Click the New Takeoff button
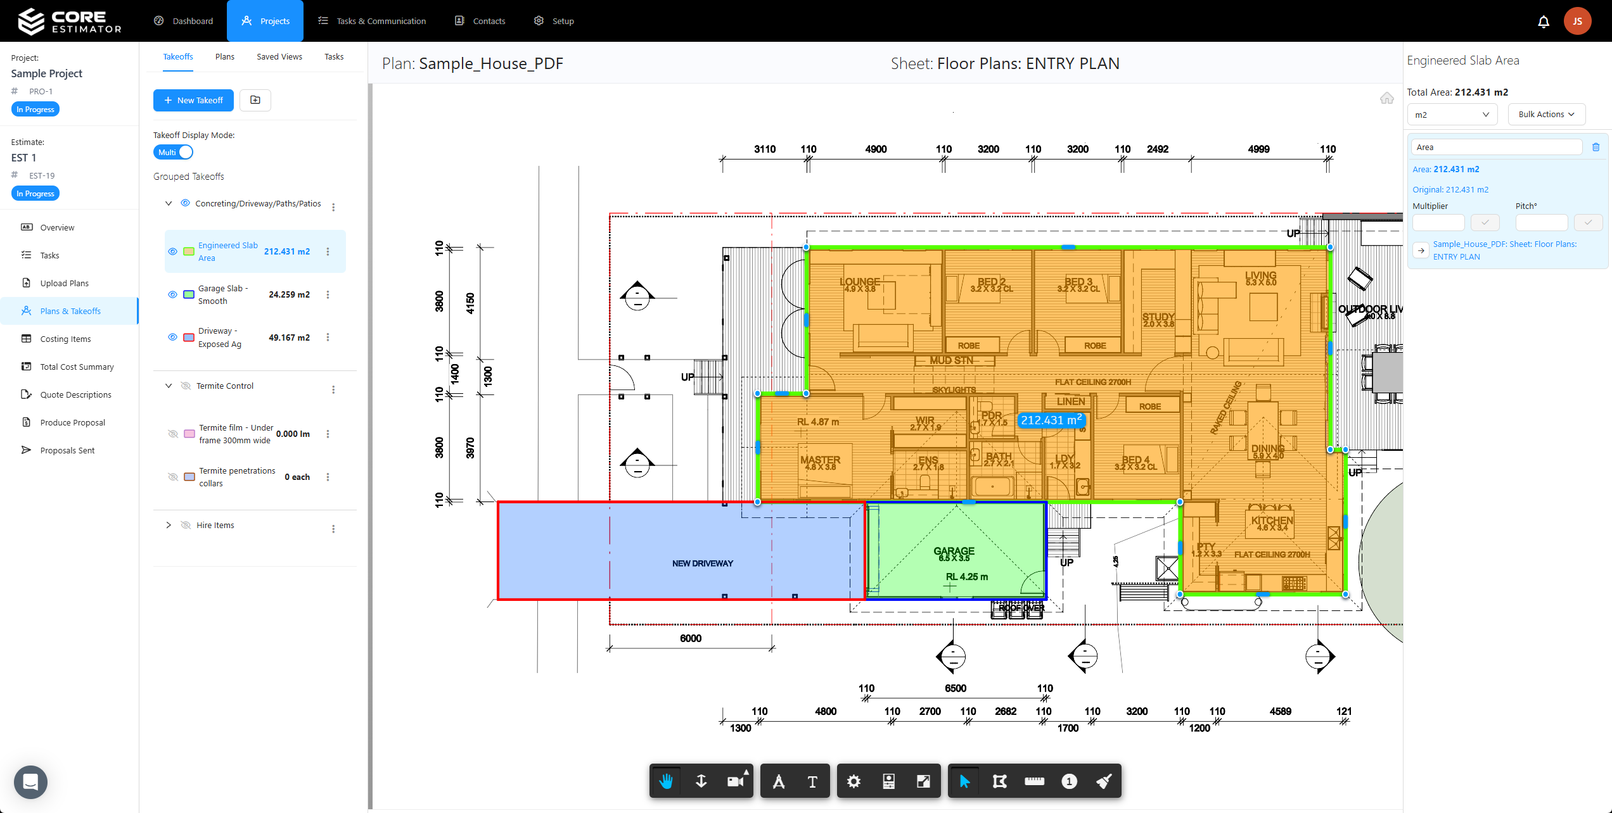 click(x=193, y=100)
